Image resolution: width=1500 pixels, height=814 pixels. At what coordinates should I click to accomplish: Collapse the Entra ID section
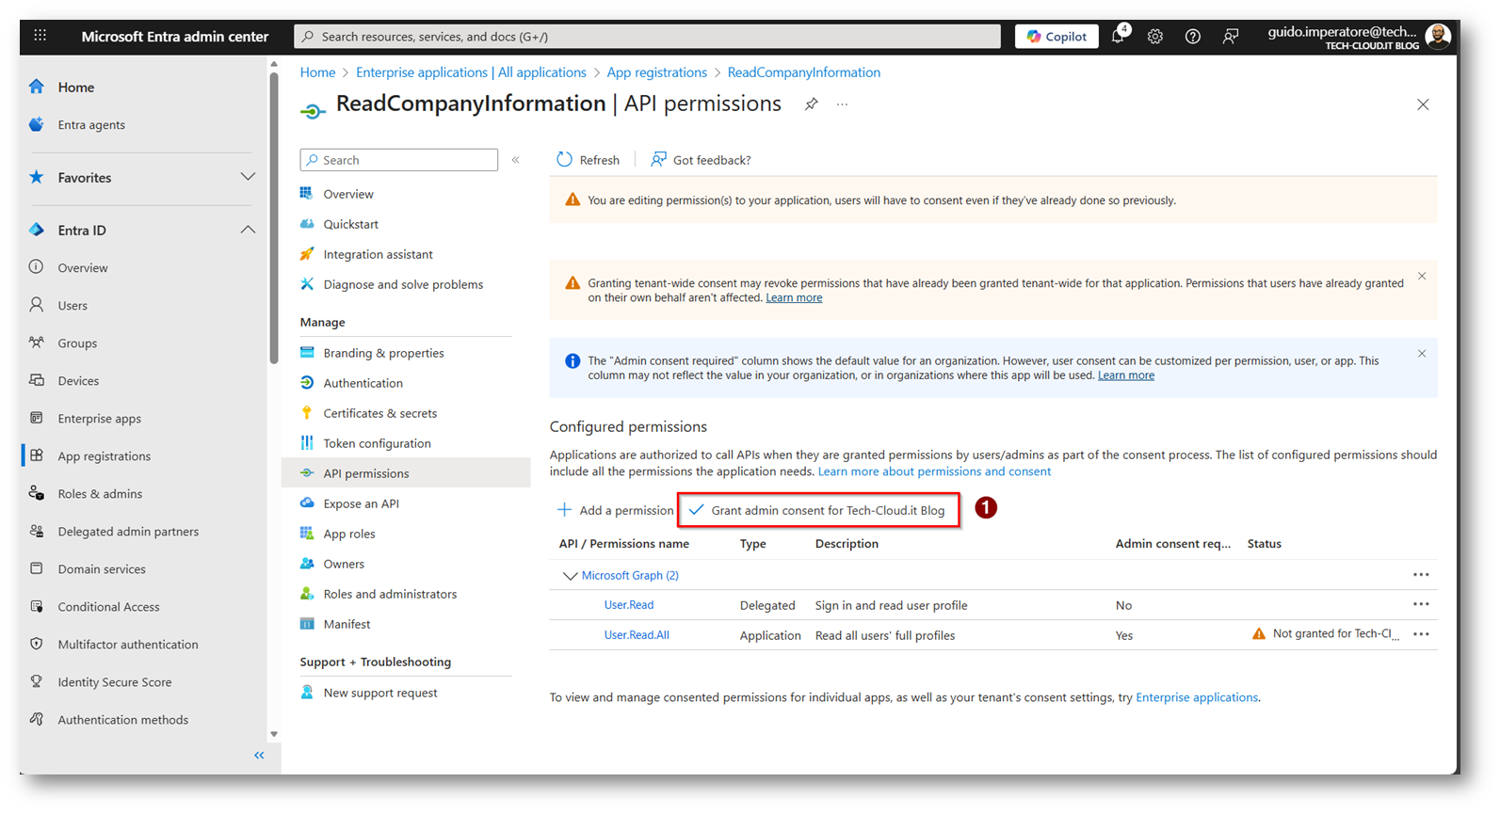(x=248, y=230)
